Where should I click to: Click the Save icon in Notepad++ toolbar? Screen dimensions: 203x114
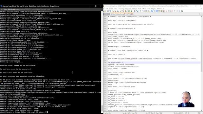[x=108, y=11]
